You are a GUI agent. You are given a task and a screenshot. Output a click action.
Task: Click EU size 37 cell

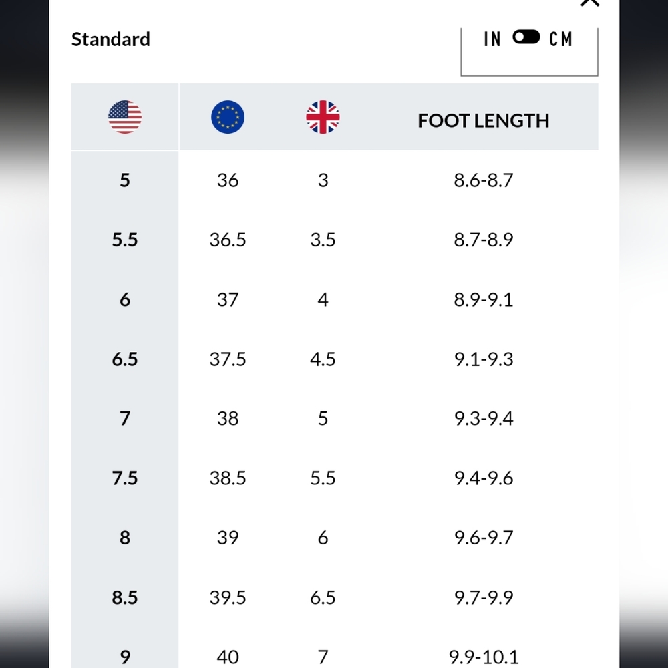[x=228, y=299]
